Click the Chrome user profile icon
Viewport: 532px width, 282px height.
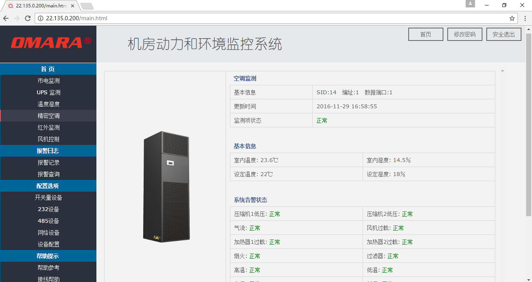[x=470, y=4]
